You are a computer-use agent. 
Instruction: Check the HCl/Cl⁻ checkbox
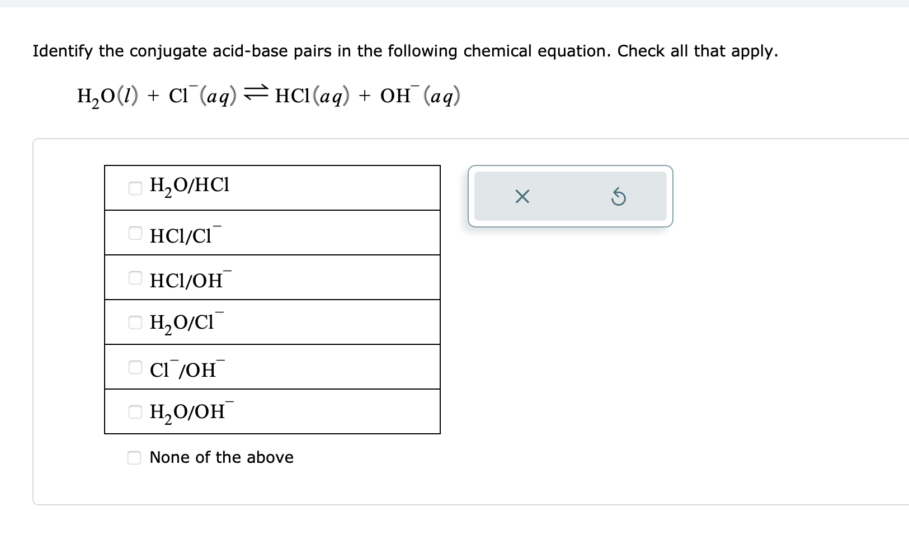tap(134, 234)
